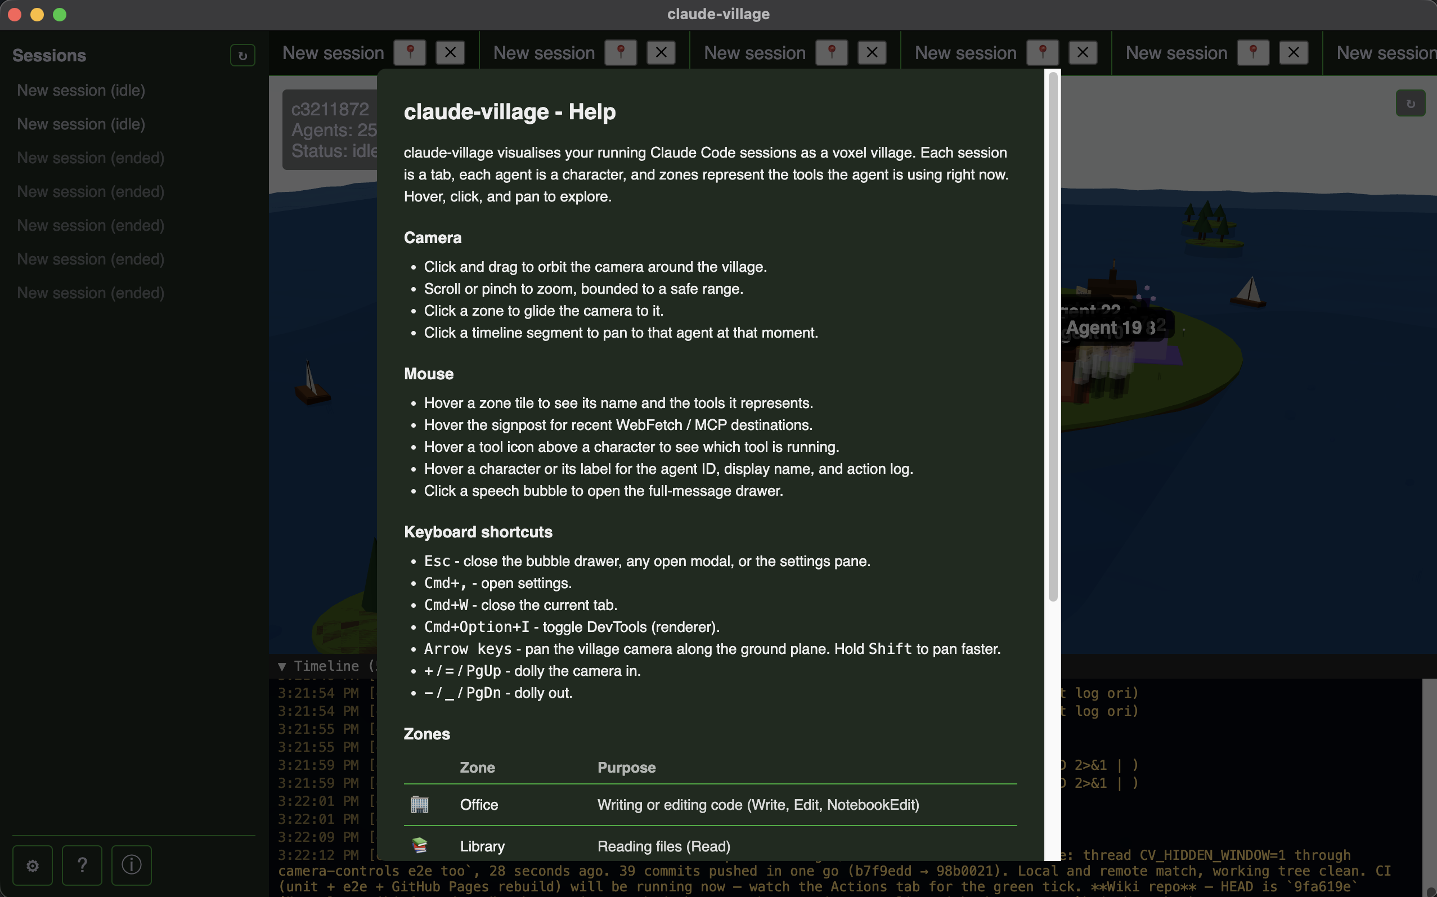Switch to the second New session tab
The image size is (1437, 897).
[x=544, y=53]
